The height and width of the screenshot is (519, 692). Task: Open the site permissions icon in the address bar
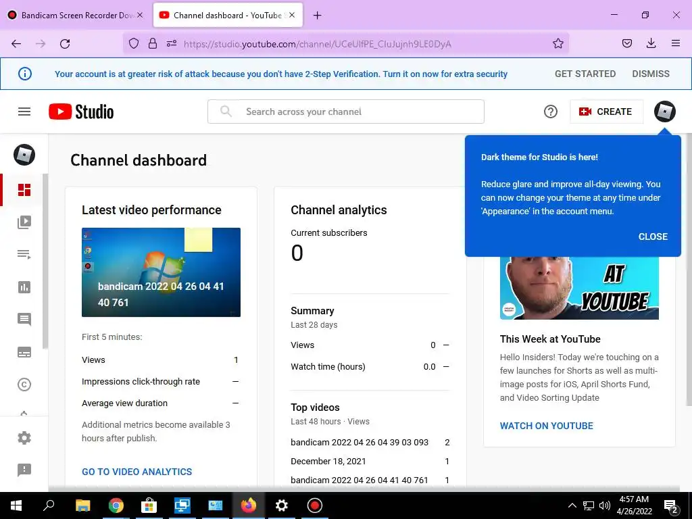(172, 44)
